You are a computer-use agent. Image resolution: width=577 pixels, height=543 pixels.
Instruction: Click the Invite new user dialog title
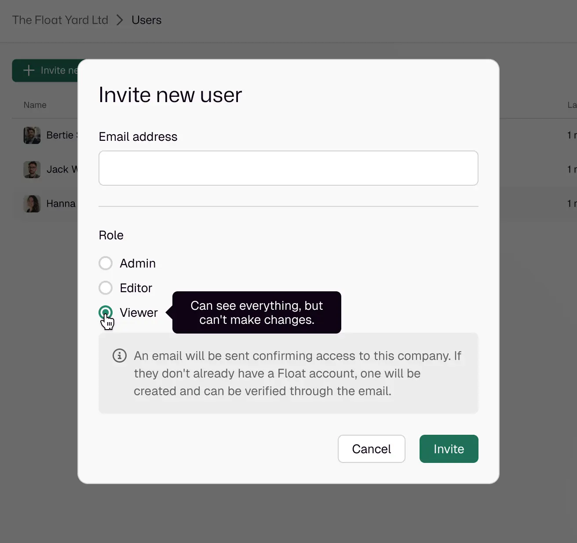(170, 95)
